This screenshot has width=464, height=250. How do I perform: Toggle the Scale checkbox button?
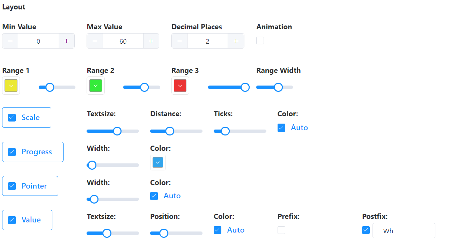[27, 117]
